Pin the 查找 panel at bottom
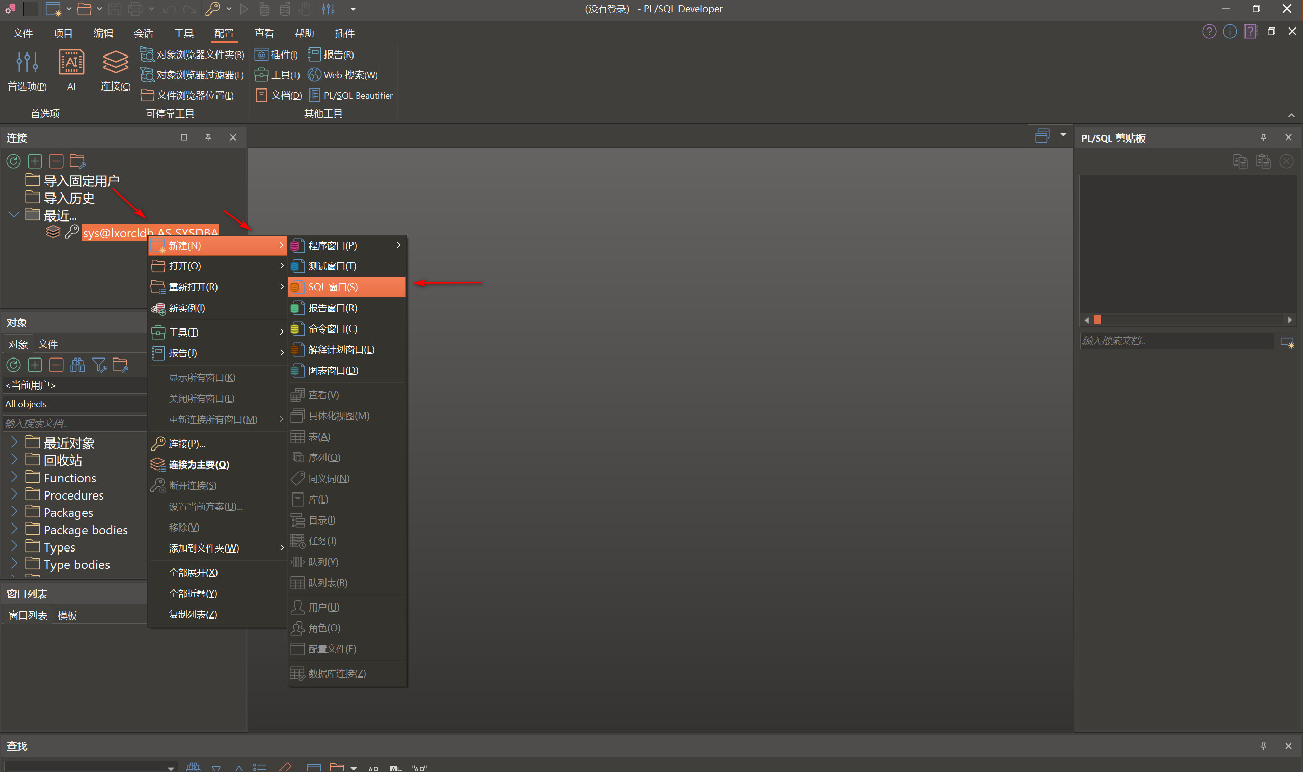This screenshot has width=1303, height=772. [1263, 746]
